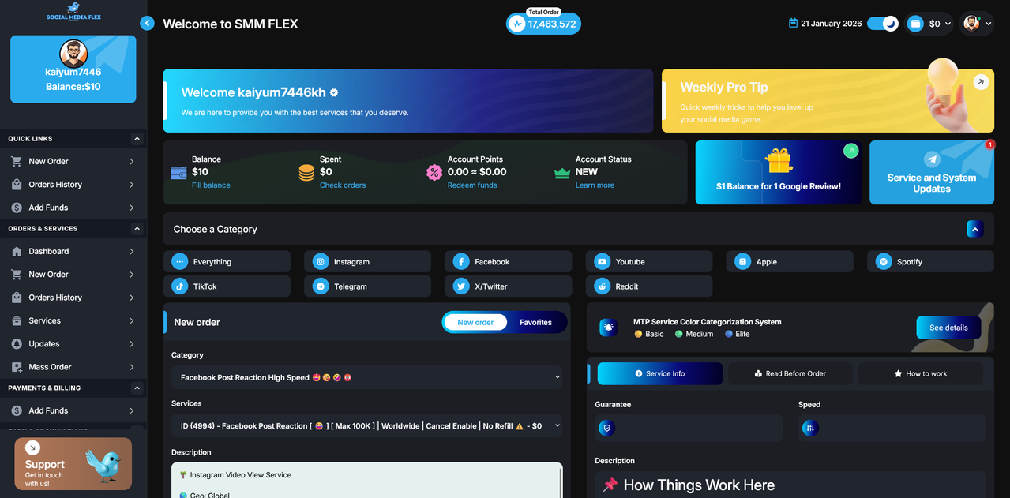This screenshot has height=498, width=1010.
Task: Go to Dashboard in sidebar
Action: click(x=73, y=251)
